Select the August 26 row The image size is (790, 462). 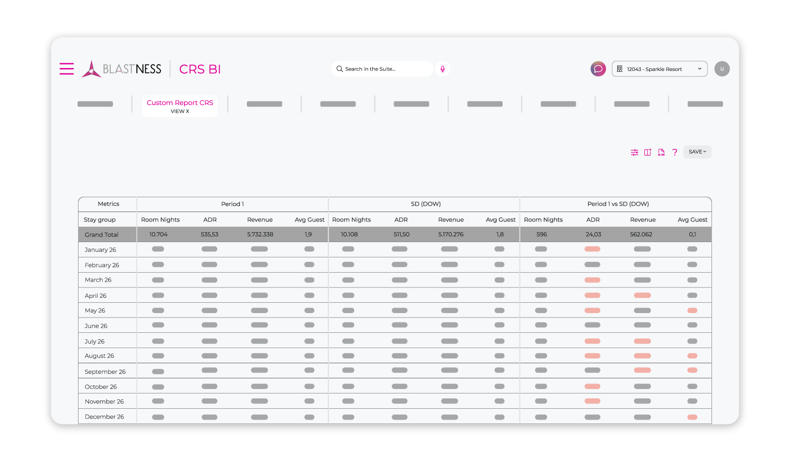click(x=395, y=356)
